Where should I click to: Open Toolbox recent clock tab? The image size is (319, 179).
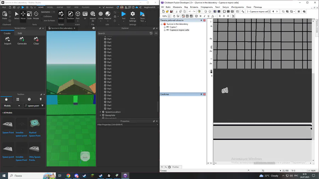(x=29, y=99)
